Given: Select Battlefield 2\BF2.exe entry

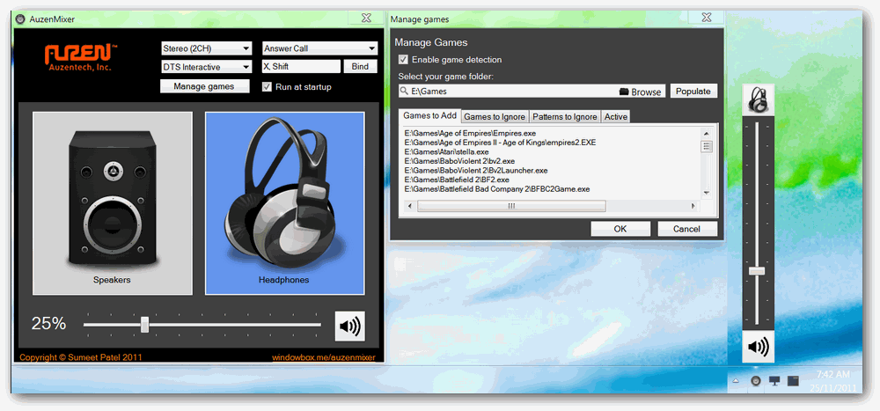Looking at the screenshot, I should coord(456,180).
